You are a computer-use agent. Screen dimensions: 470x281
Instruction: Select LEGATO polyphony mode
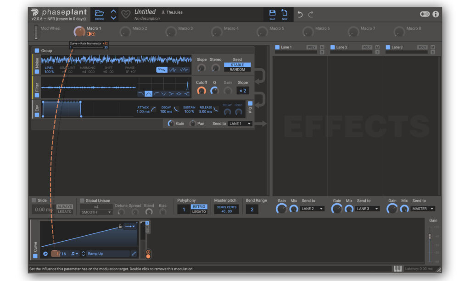(x=199, y=211)
